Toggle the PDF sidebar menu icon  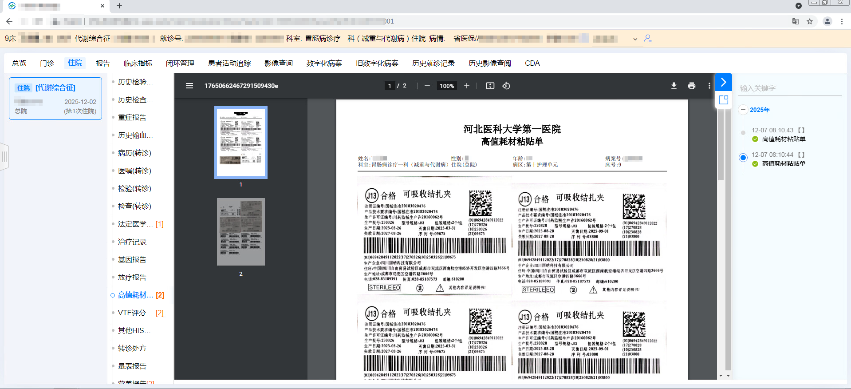189,86
